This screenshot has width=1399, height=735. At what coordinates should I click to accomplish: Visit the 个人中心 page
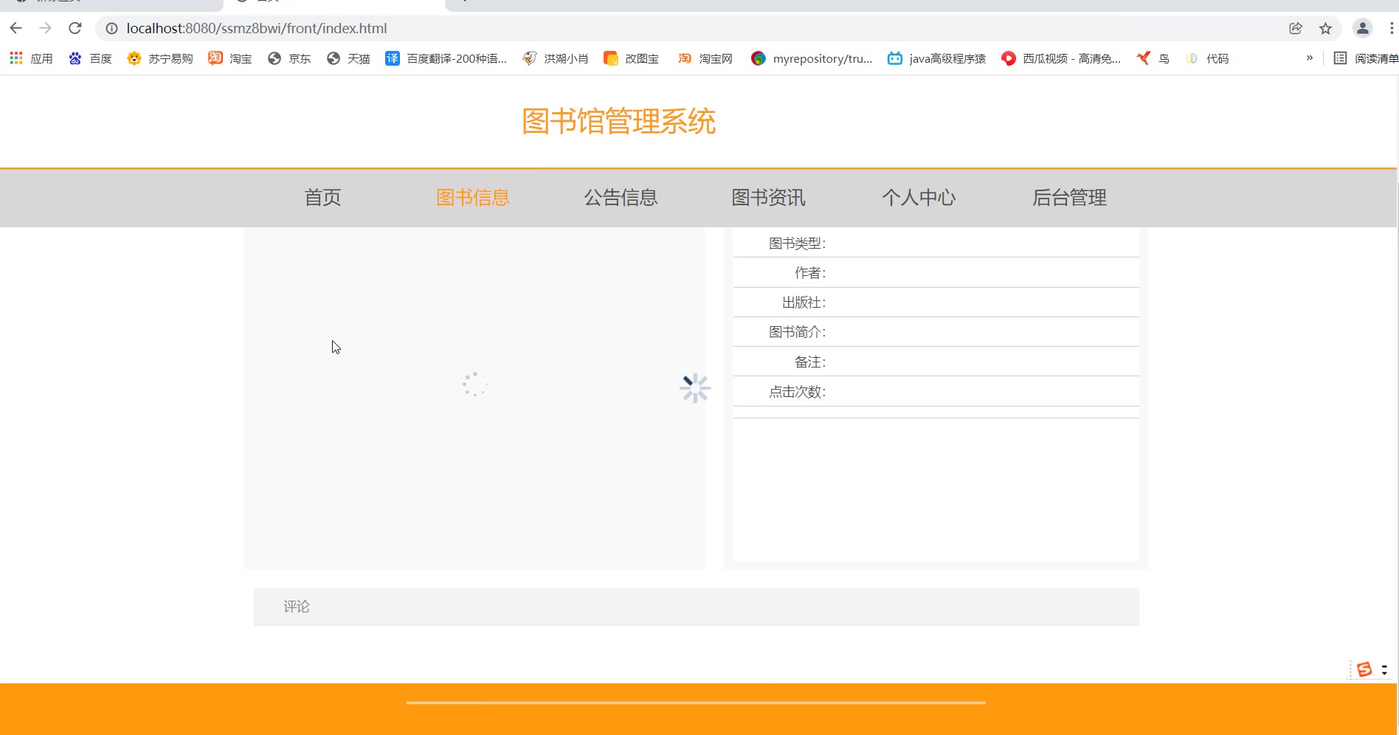[919, 198]
